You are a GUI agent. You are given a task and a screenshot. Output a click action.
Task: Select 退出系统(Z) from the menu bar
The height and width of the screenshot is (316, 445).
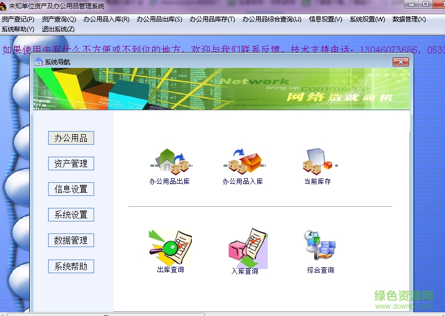click(58, 29)
